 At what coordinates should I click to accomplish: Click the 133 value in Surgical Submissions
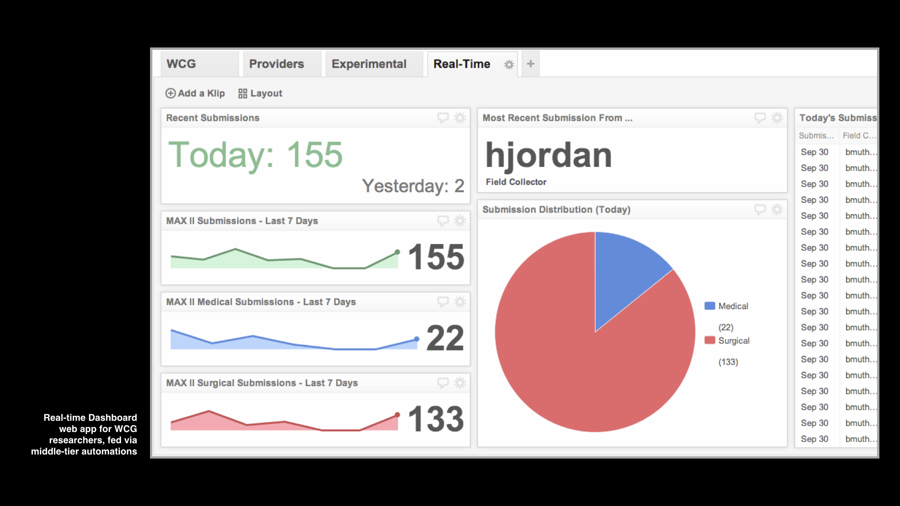[436, 419]
